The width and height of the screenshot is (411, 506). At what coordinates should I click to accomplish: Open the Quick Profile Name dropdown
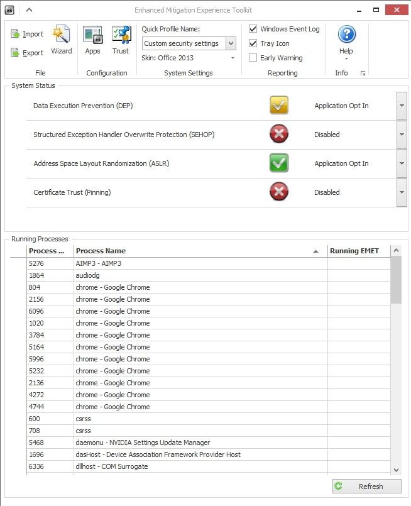point(231,43)
